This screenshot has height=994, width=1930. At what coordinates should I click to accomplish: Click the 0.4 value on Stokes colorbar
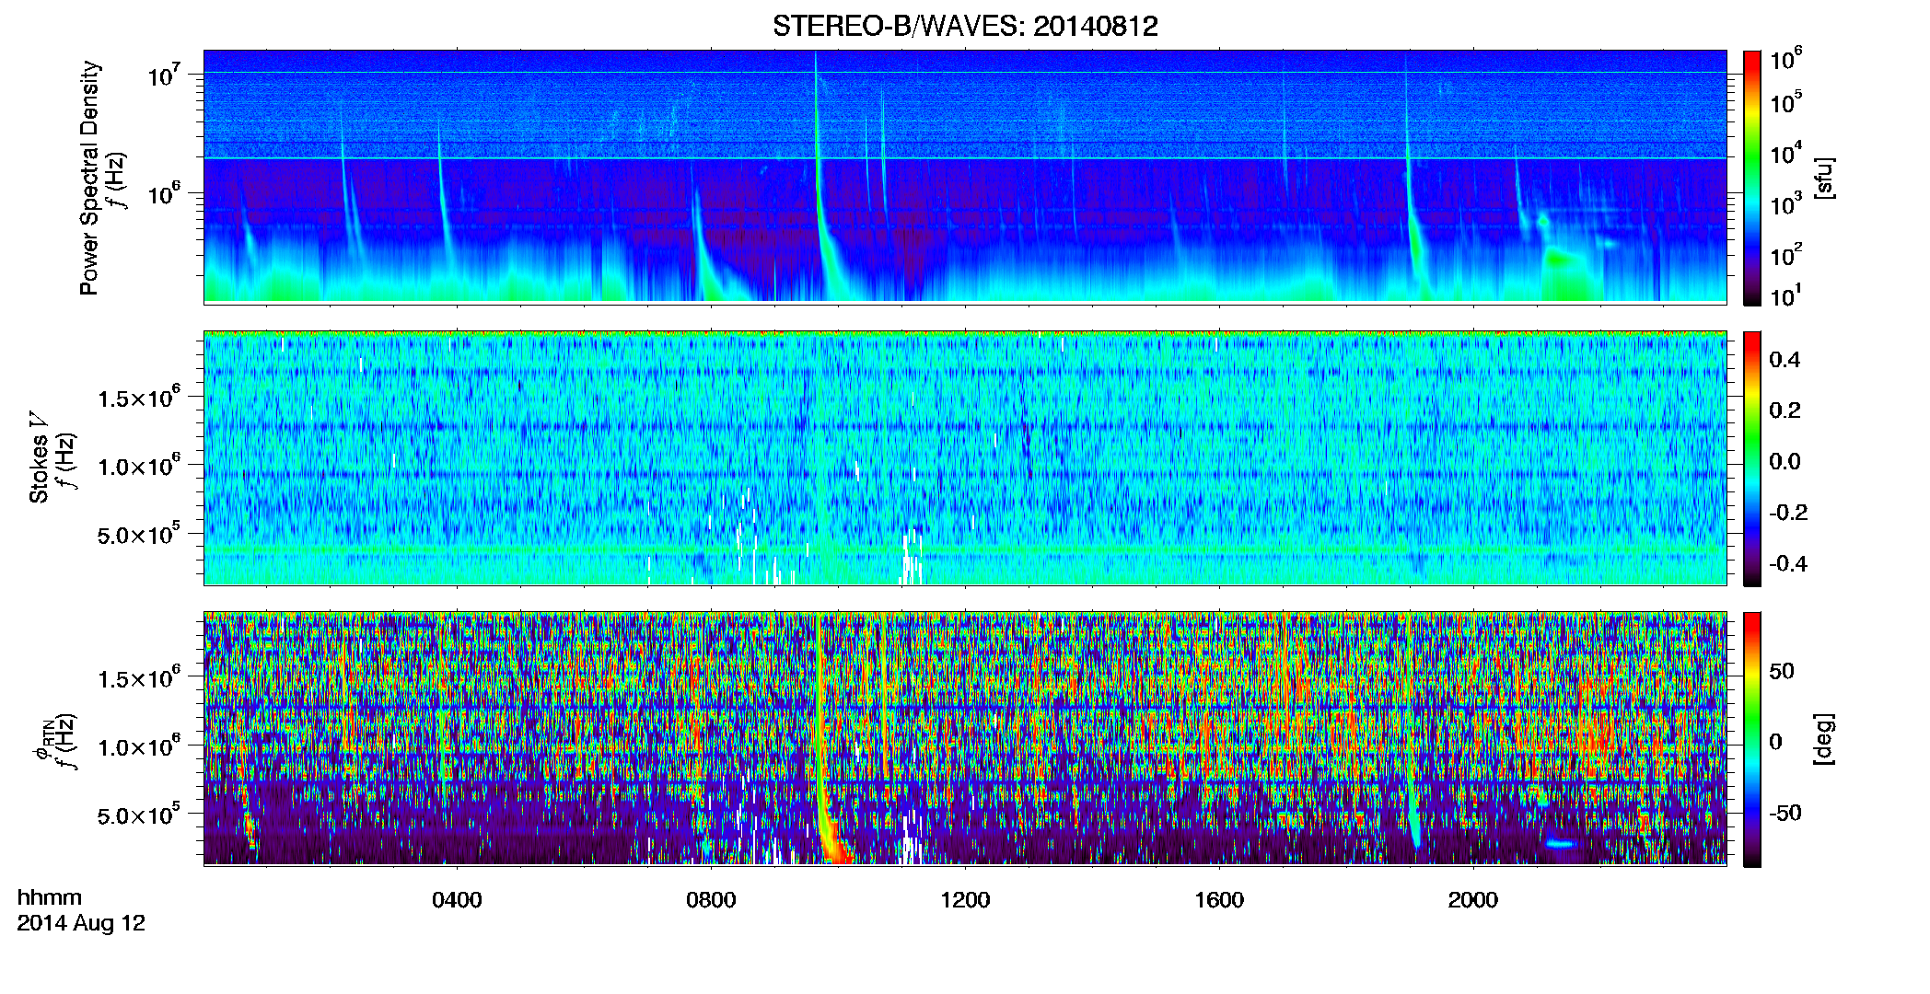pyautogui.click(x=1785, y=359)
